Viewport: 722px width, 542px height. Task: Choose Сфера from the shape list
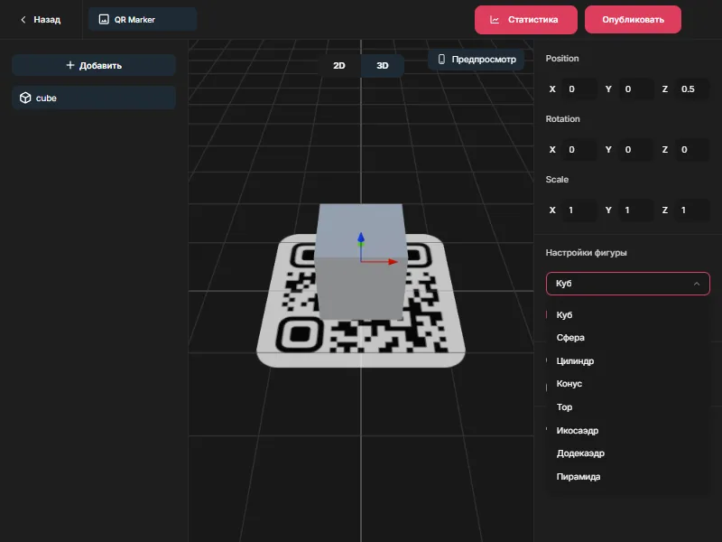point(627,337)
